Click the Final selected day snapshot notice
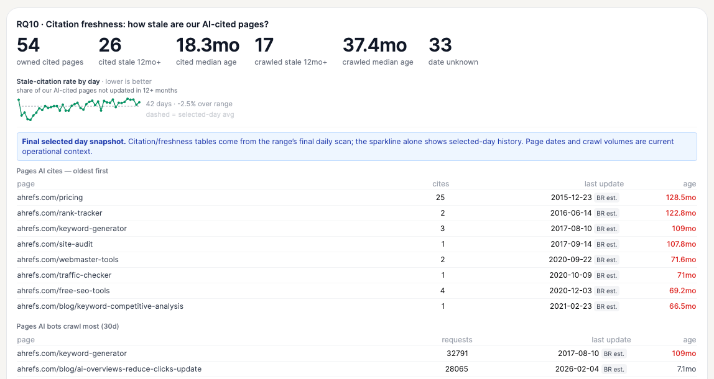 pyautogui.click(x=356, y=147)
